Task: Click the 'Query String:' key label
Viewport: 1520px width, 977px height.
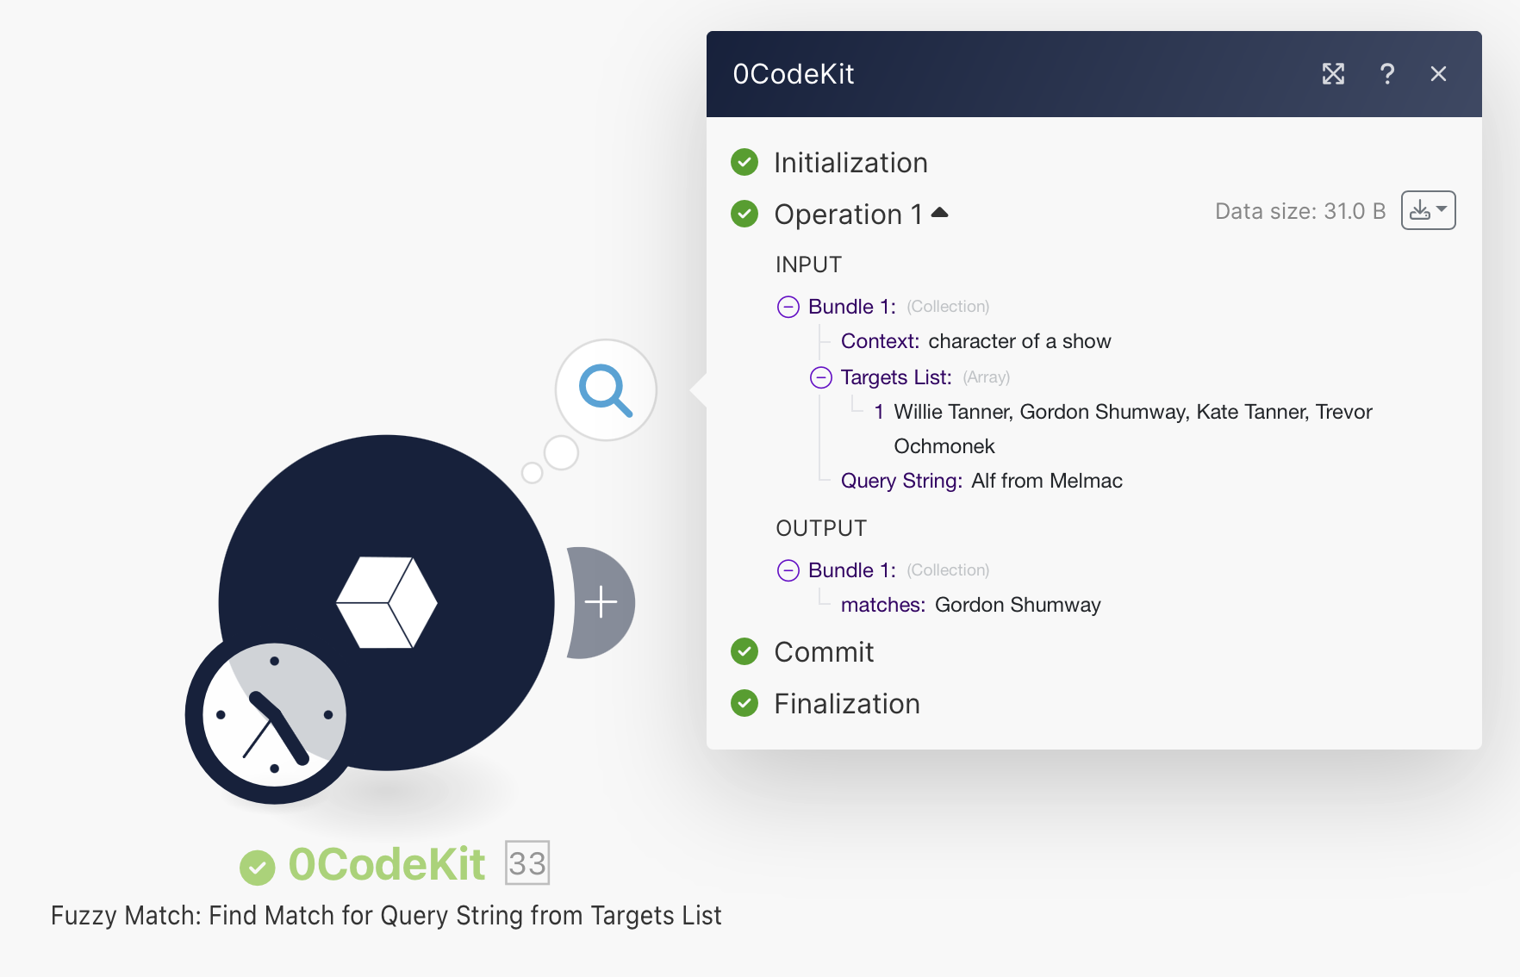Action: tap(901, 481)
